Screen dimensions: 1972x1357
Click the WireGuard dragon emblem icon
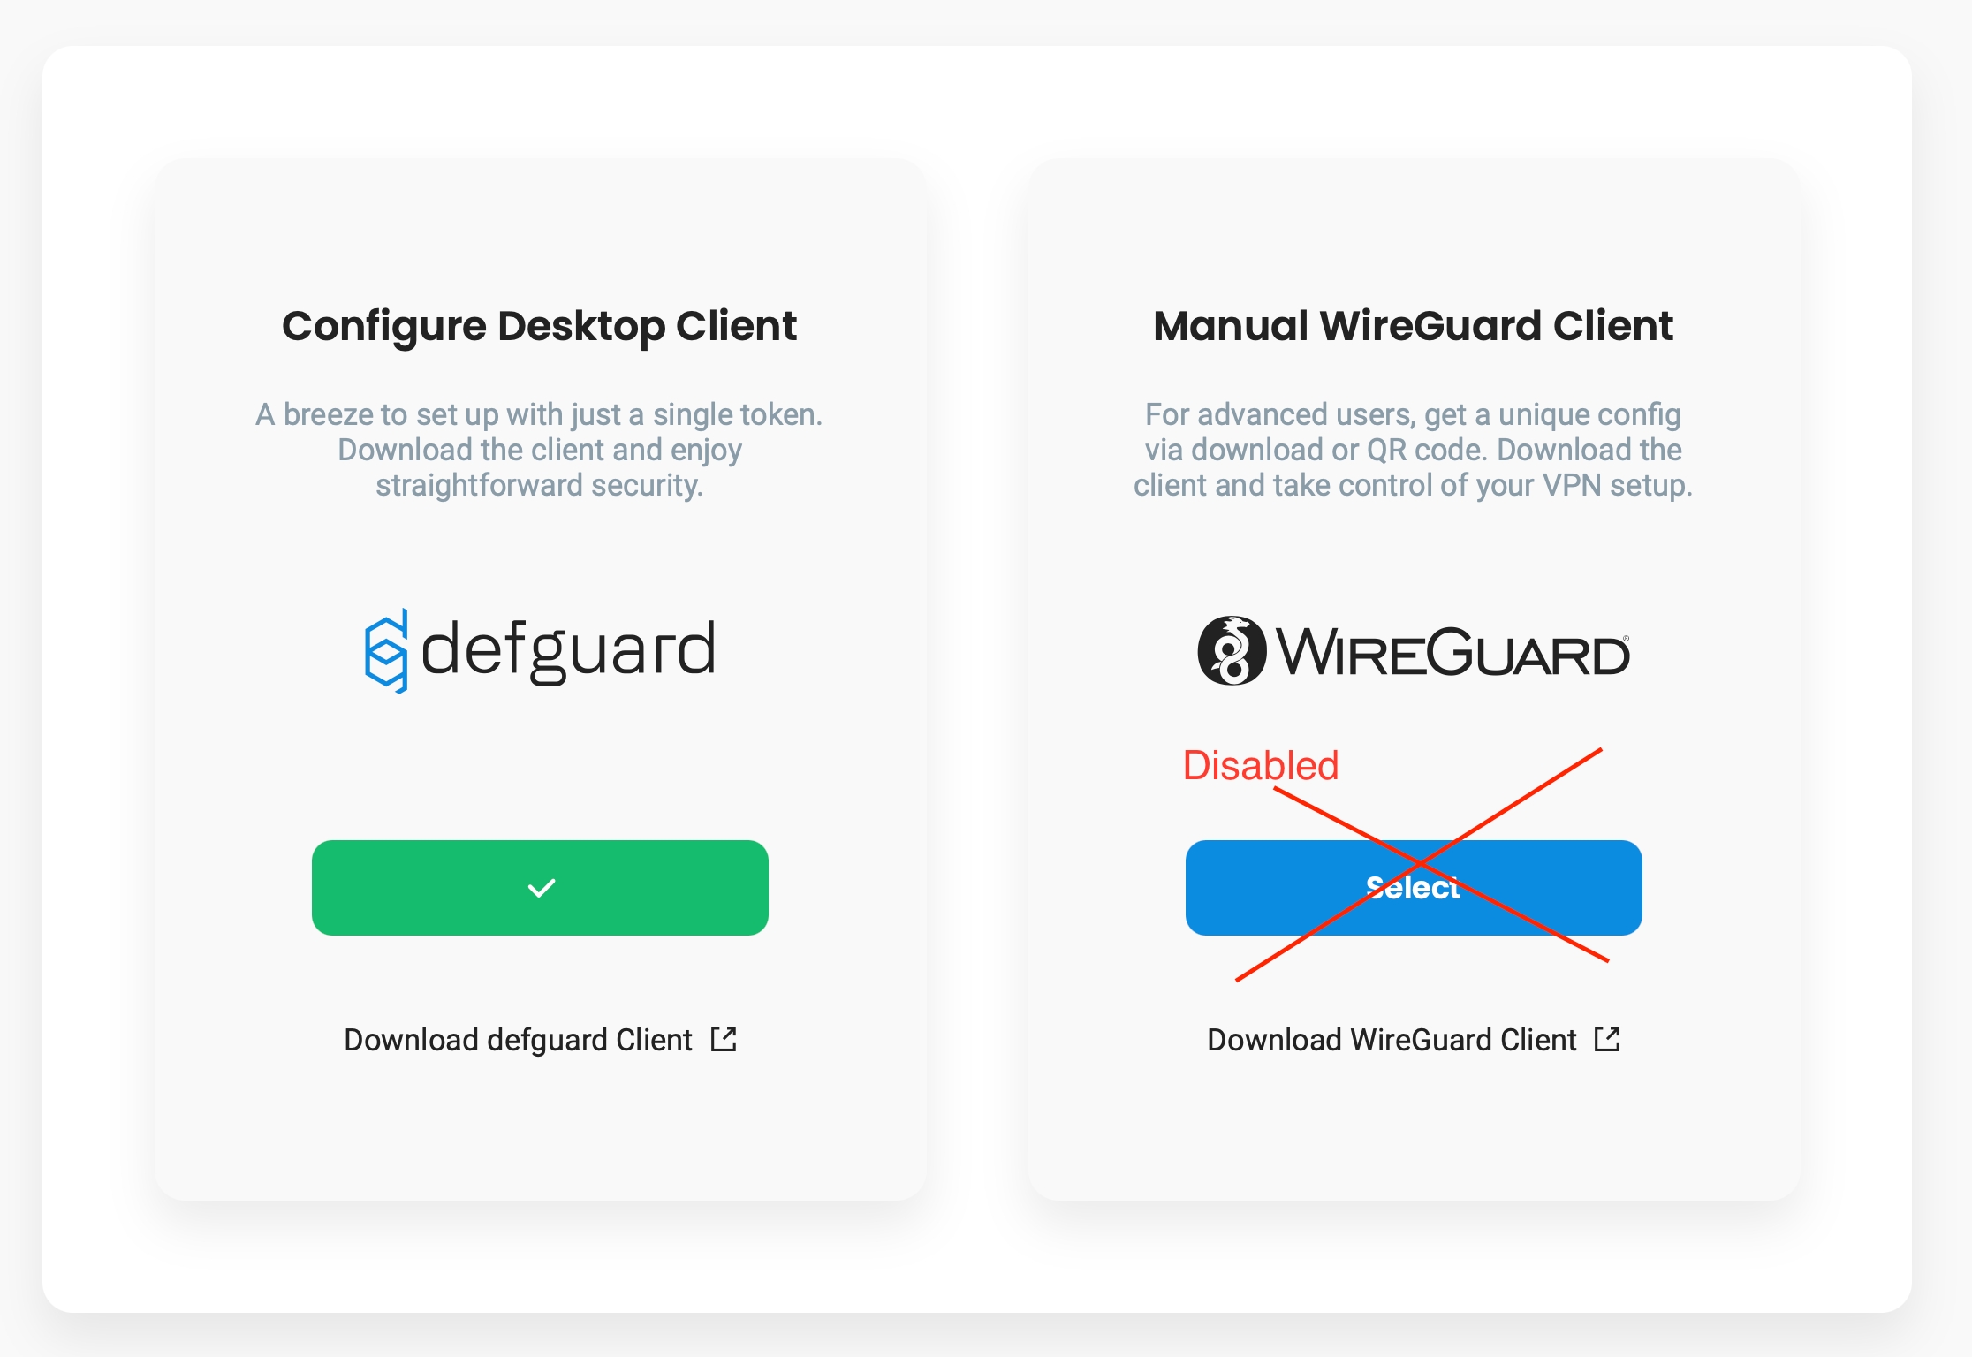pos(1231,651)
